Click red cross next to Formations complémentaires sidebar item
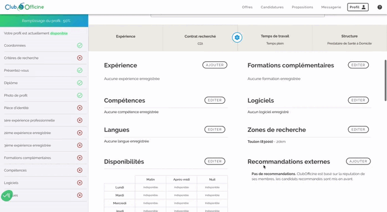Screen dimensions: 387x212 click(x=80, y=158)
